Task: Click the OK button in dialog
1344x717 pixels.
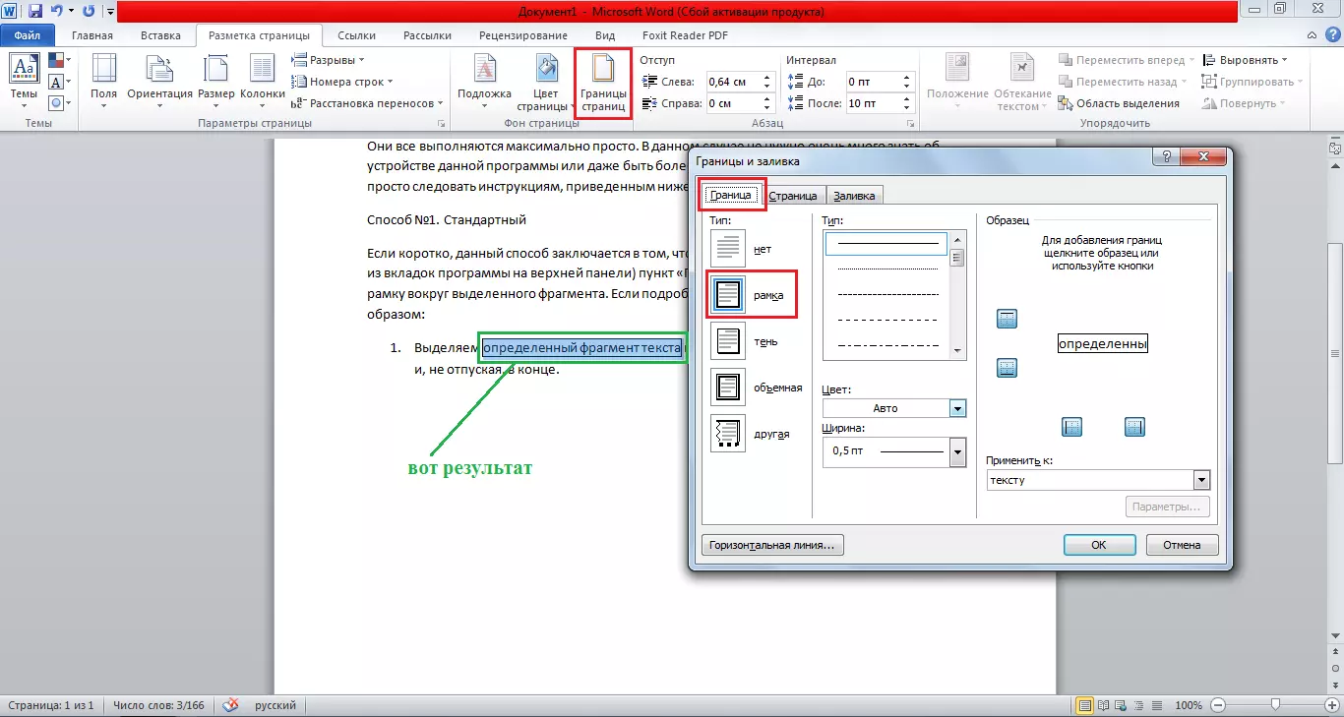Action: click(x=1099, y=545)
